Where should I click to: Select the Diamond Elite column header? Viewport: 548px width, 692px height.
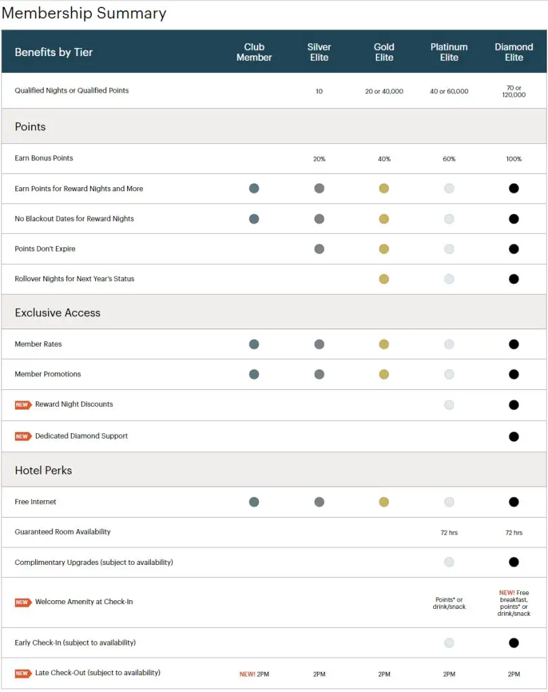[514, 52]
